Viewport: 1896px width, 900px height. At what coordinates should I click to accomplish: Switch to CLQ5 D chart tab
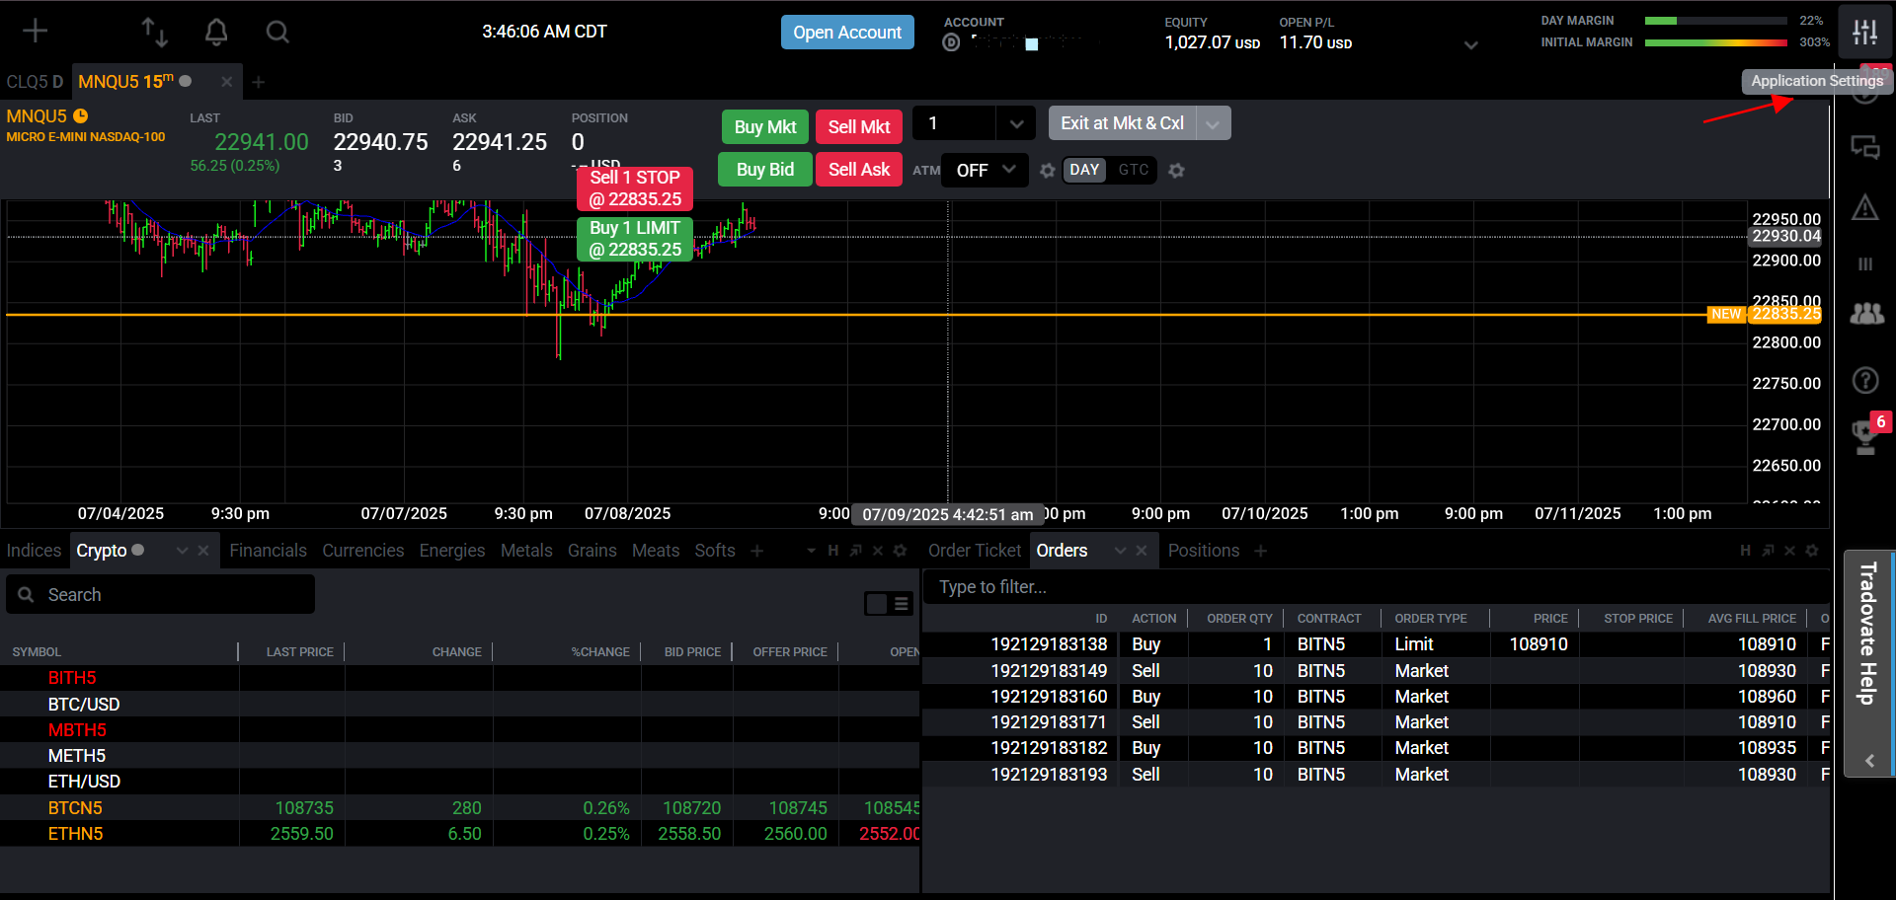(35, 82)
